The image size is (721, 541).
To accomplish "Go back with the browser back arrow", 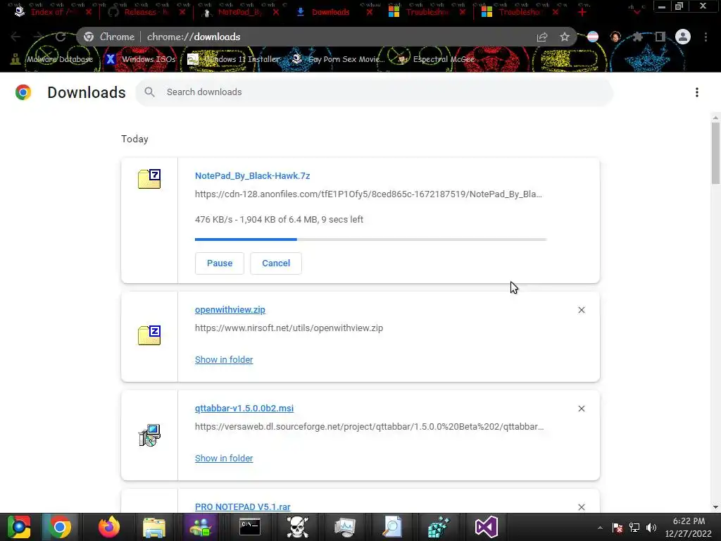I will (15, 37).
